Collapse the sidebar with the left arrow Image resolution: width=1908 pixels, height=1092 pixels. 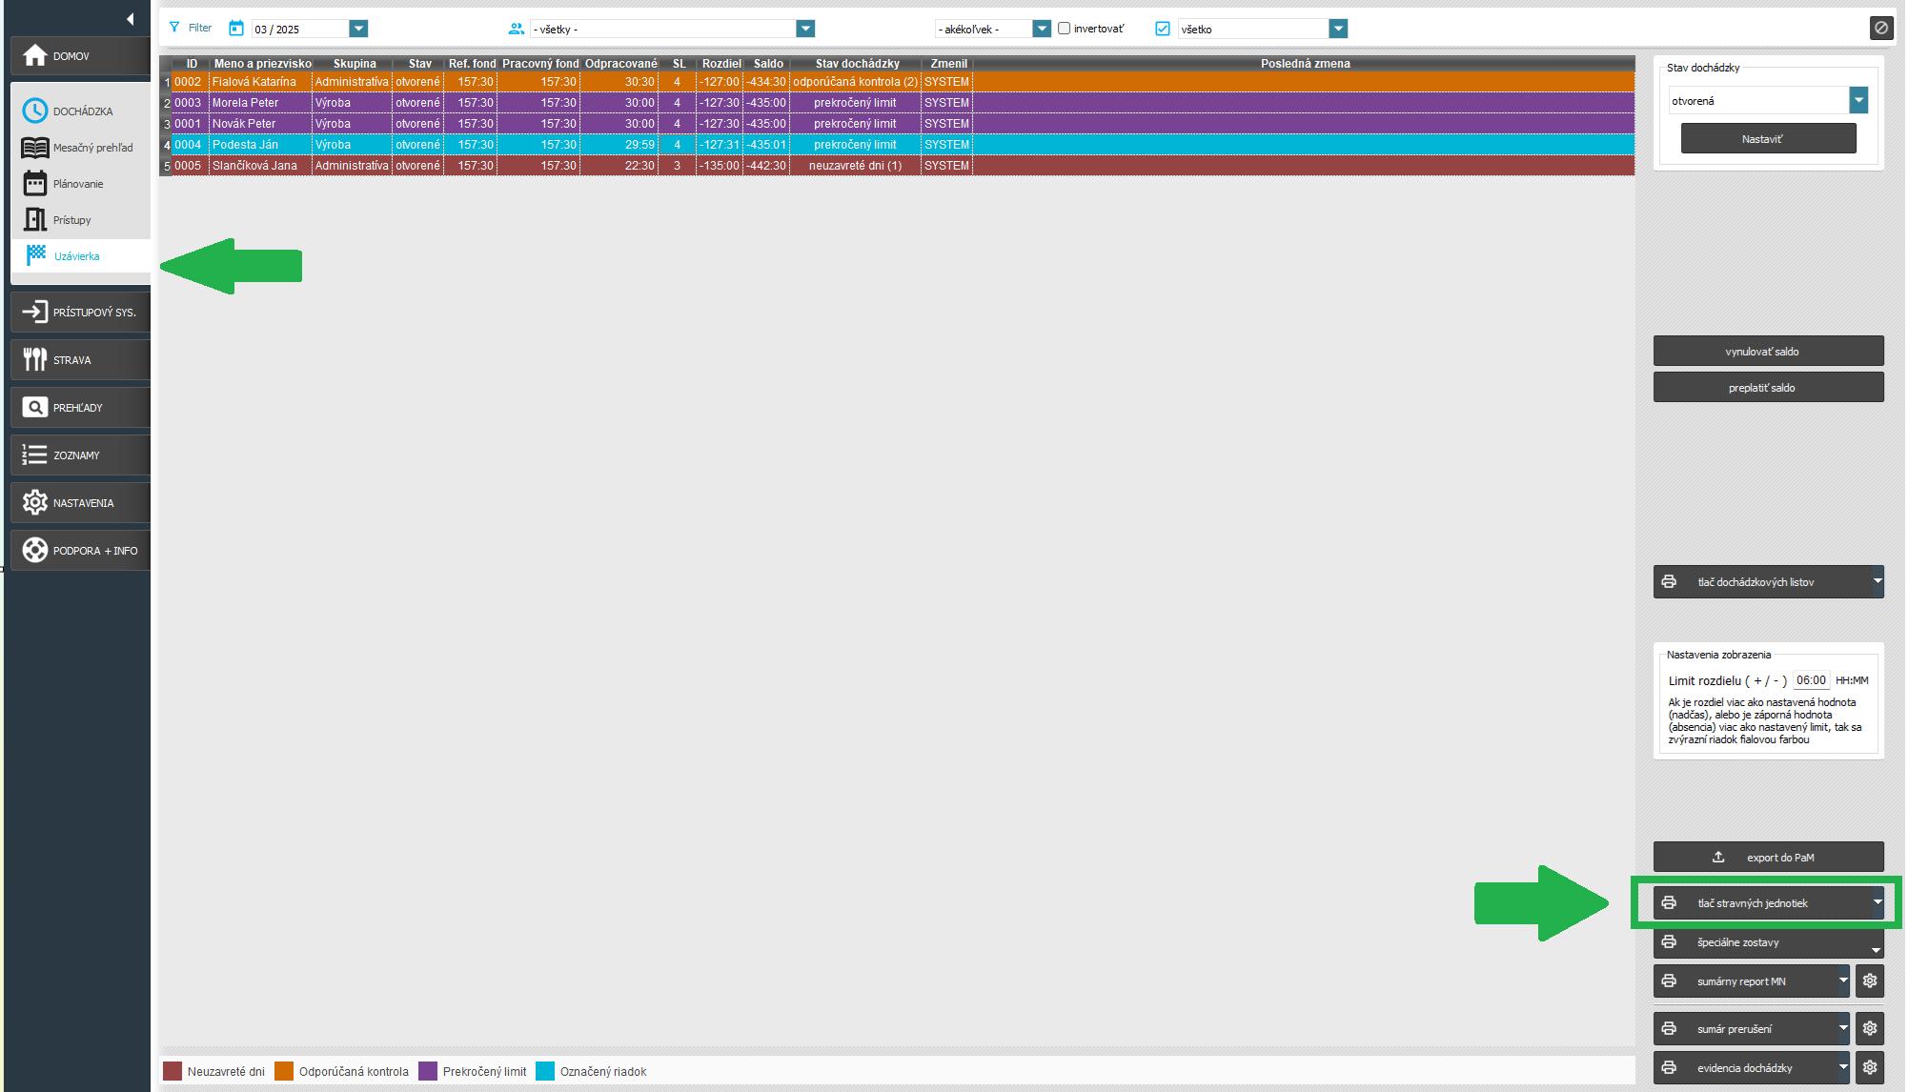[x=130, y=19]
